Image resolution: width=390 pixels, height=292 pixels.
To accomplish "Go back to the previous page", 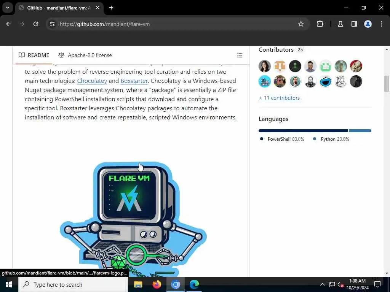I will tap(8, 24).
